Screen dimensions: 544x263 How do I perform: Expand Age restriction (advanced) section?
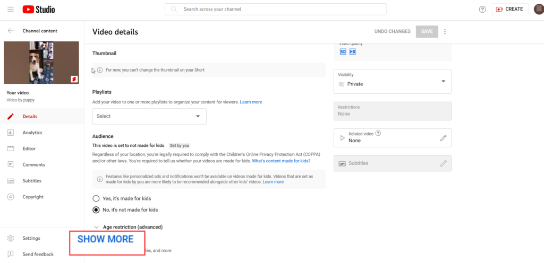pos(129,227)
